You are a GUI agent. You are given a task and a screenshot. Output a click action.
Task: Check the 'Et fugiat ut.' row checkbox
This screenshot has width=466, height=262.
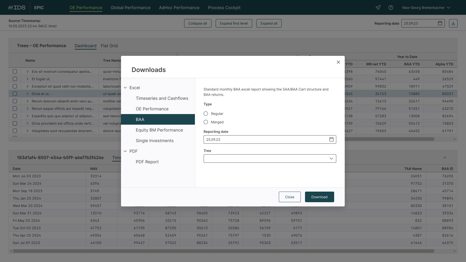coord(15,79)
